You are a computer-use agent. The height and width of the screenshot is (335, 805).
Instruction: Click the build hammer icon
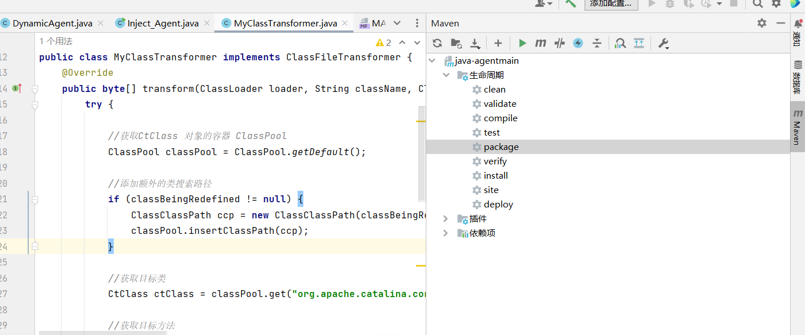(x=571, y=3)
